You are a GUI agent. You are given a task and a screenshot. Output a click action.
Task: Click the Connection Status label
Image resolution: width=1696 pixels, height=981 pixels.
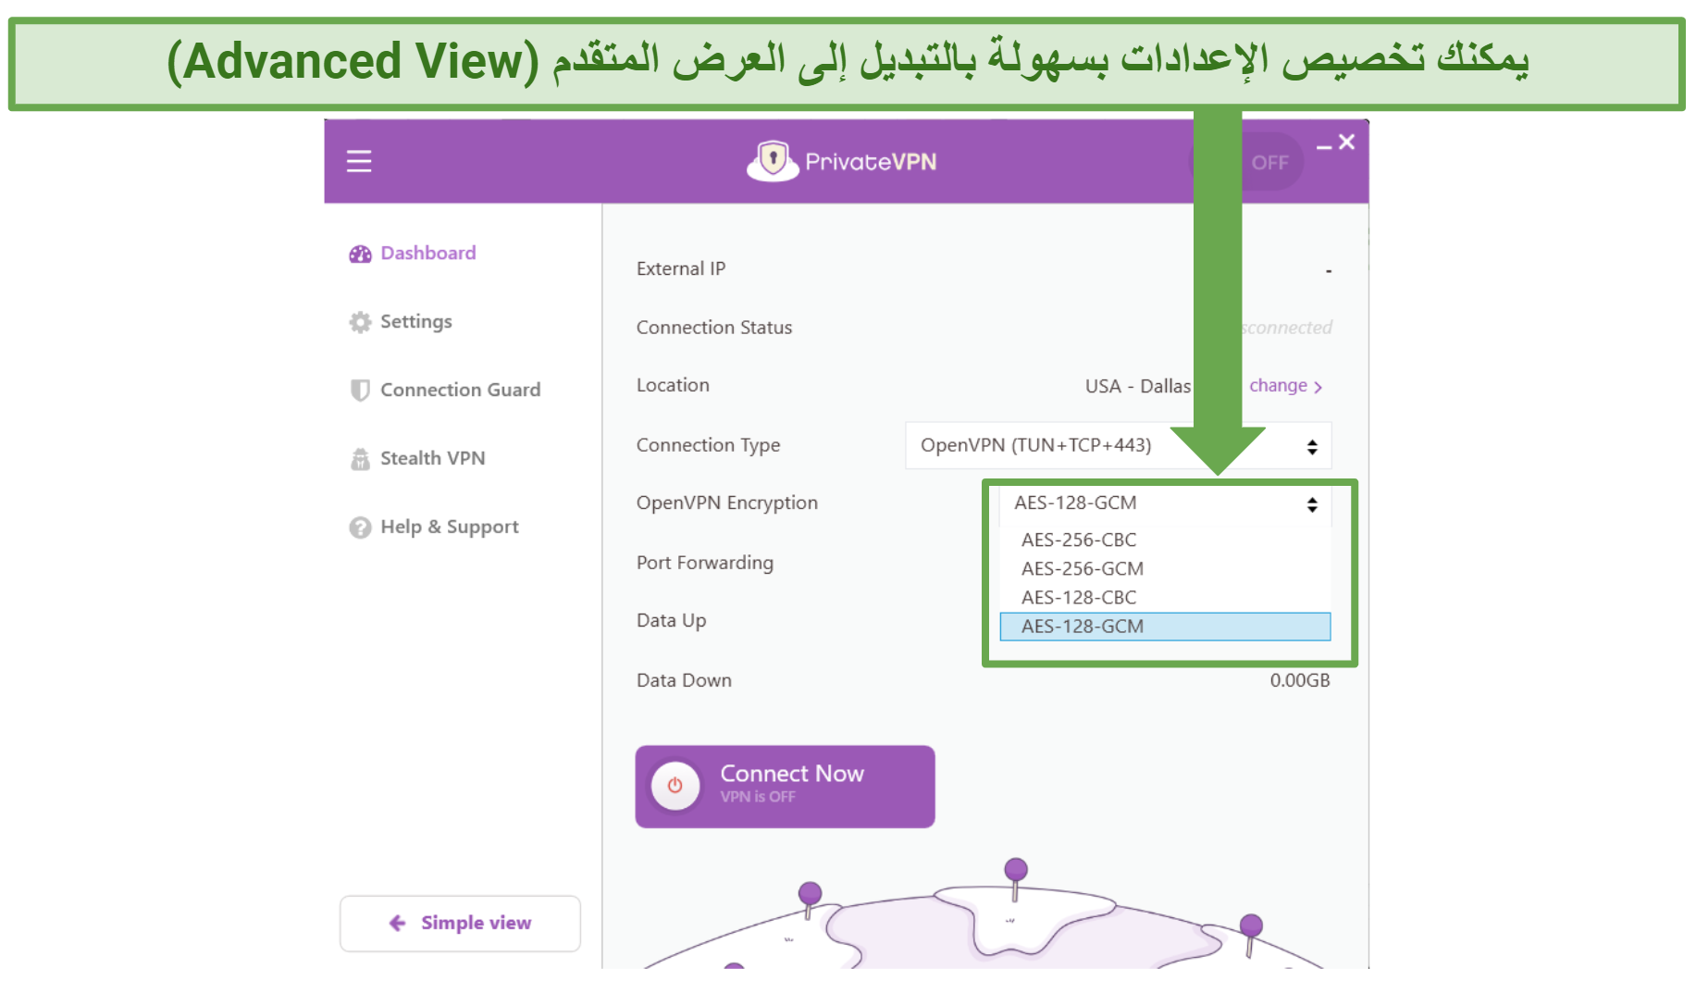(x=714, y=328)
